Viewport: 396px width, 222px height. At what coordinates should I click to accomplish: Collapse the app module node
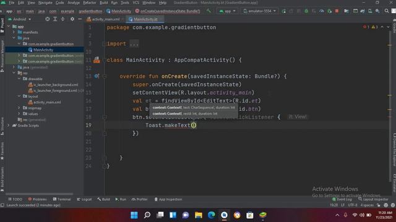pos(9,27)
